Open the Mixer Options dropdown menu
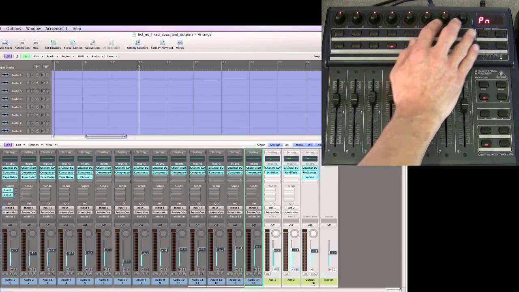Image resolution: width=519 pixels, height=292 pixels. 35,145
